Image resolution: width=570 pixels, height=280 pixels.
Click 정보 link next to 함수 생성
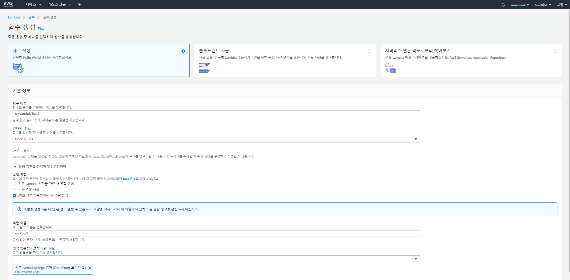coord(41,29)
